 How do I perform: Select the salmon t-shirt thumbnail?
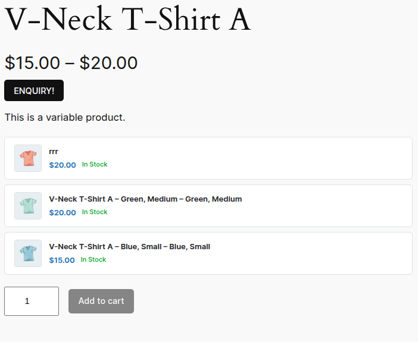coord(28,158)
